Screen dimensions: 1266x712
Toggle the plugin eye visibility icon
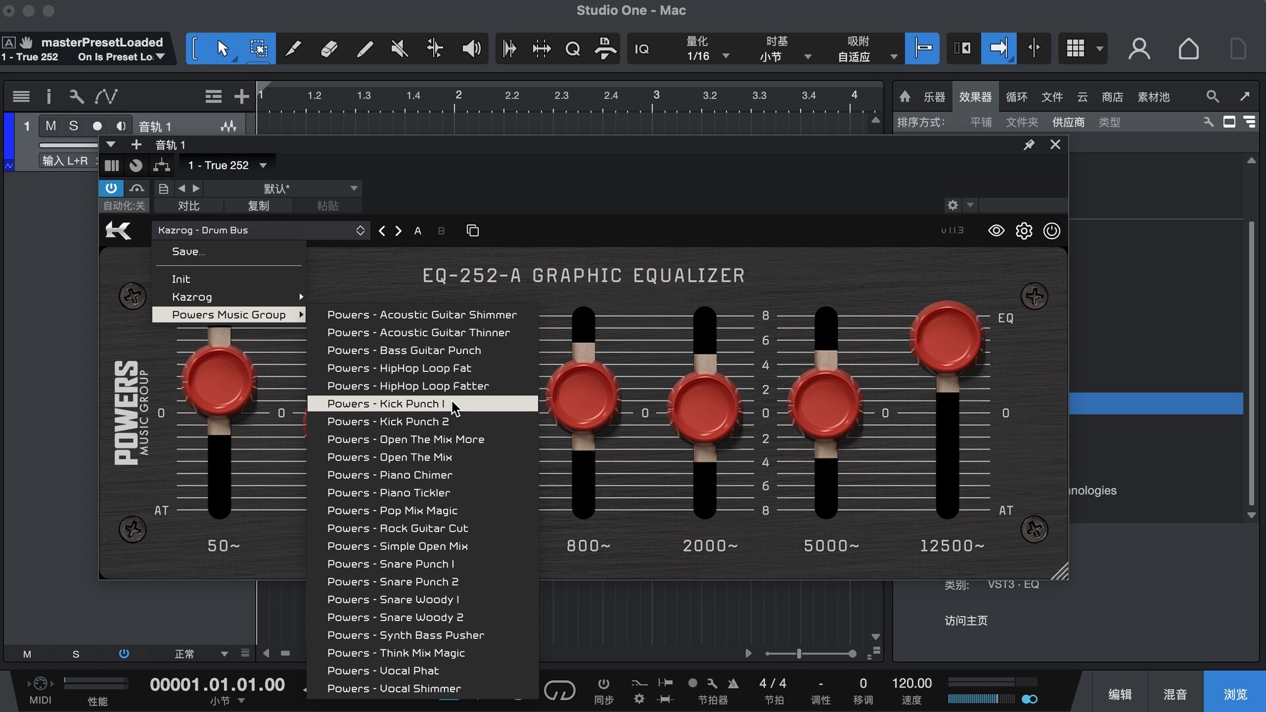996,231
